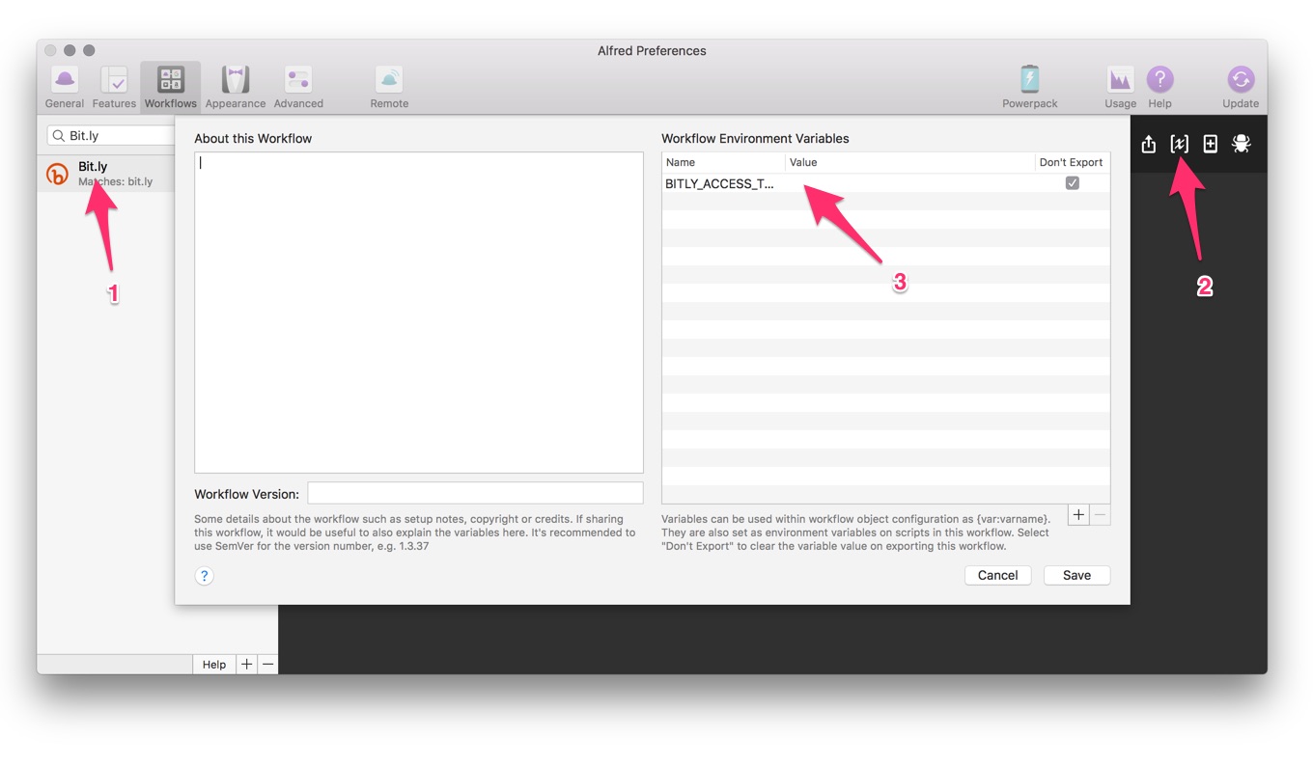Click the Workflow Version field
Viewport: 1313px width, 765px height.
click(475, 493)
